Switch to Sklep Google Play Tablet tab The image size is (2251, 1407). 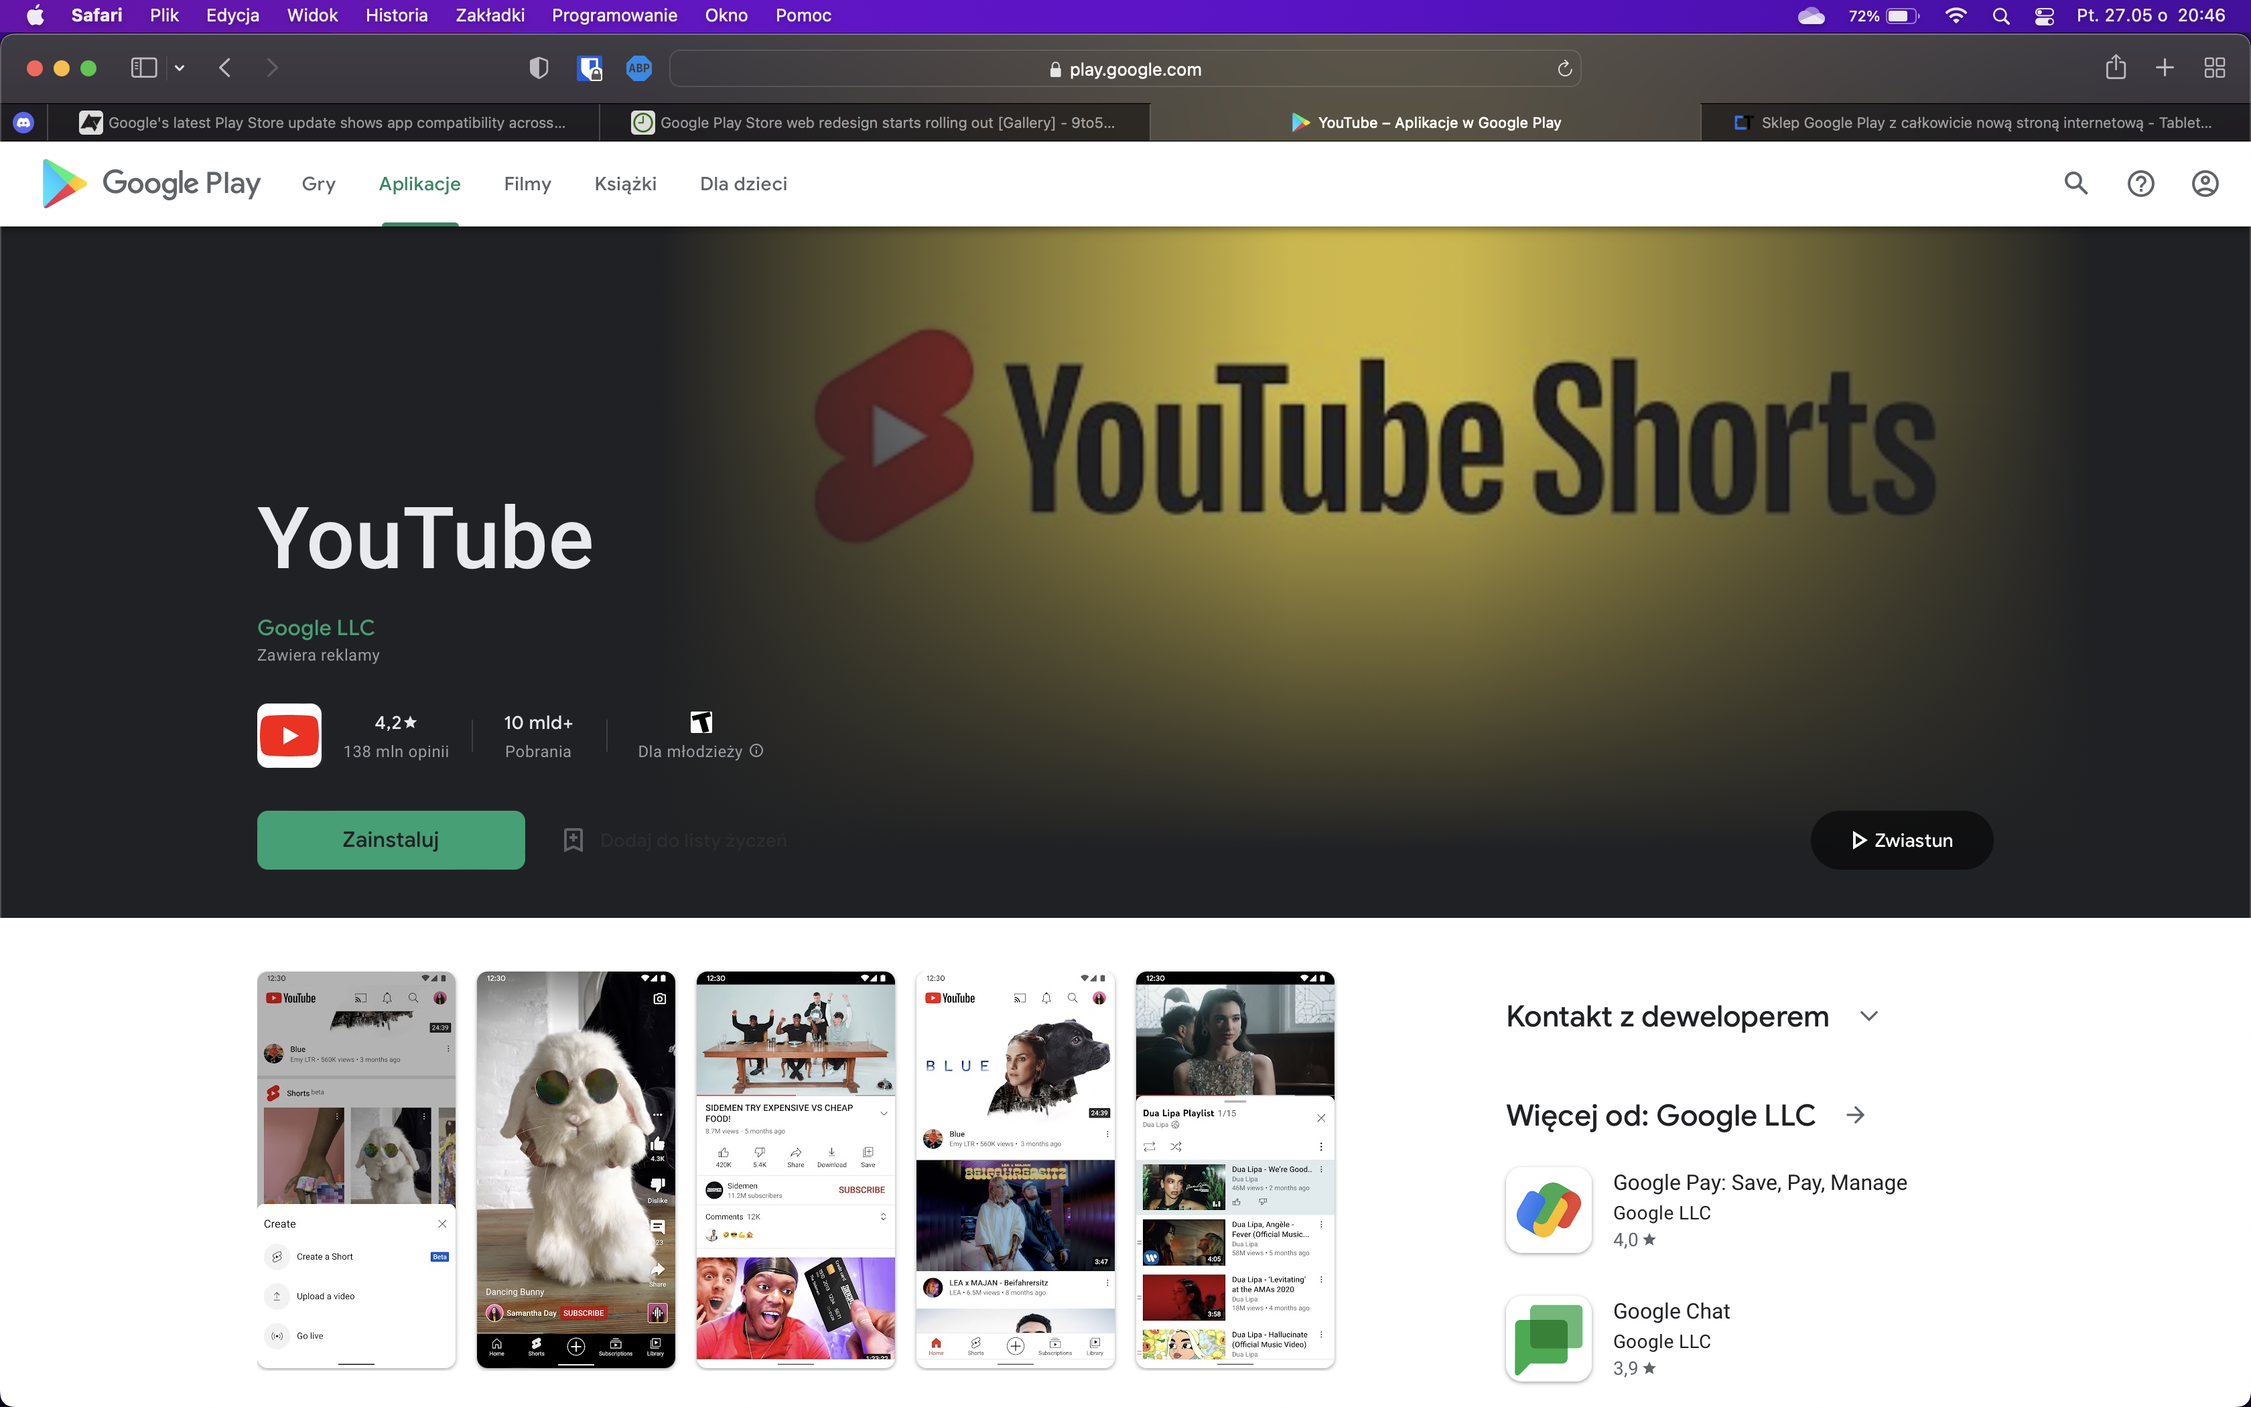coord(1975,122)
